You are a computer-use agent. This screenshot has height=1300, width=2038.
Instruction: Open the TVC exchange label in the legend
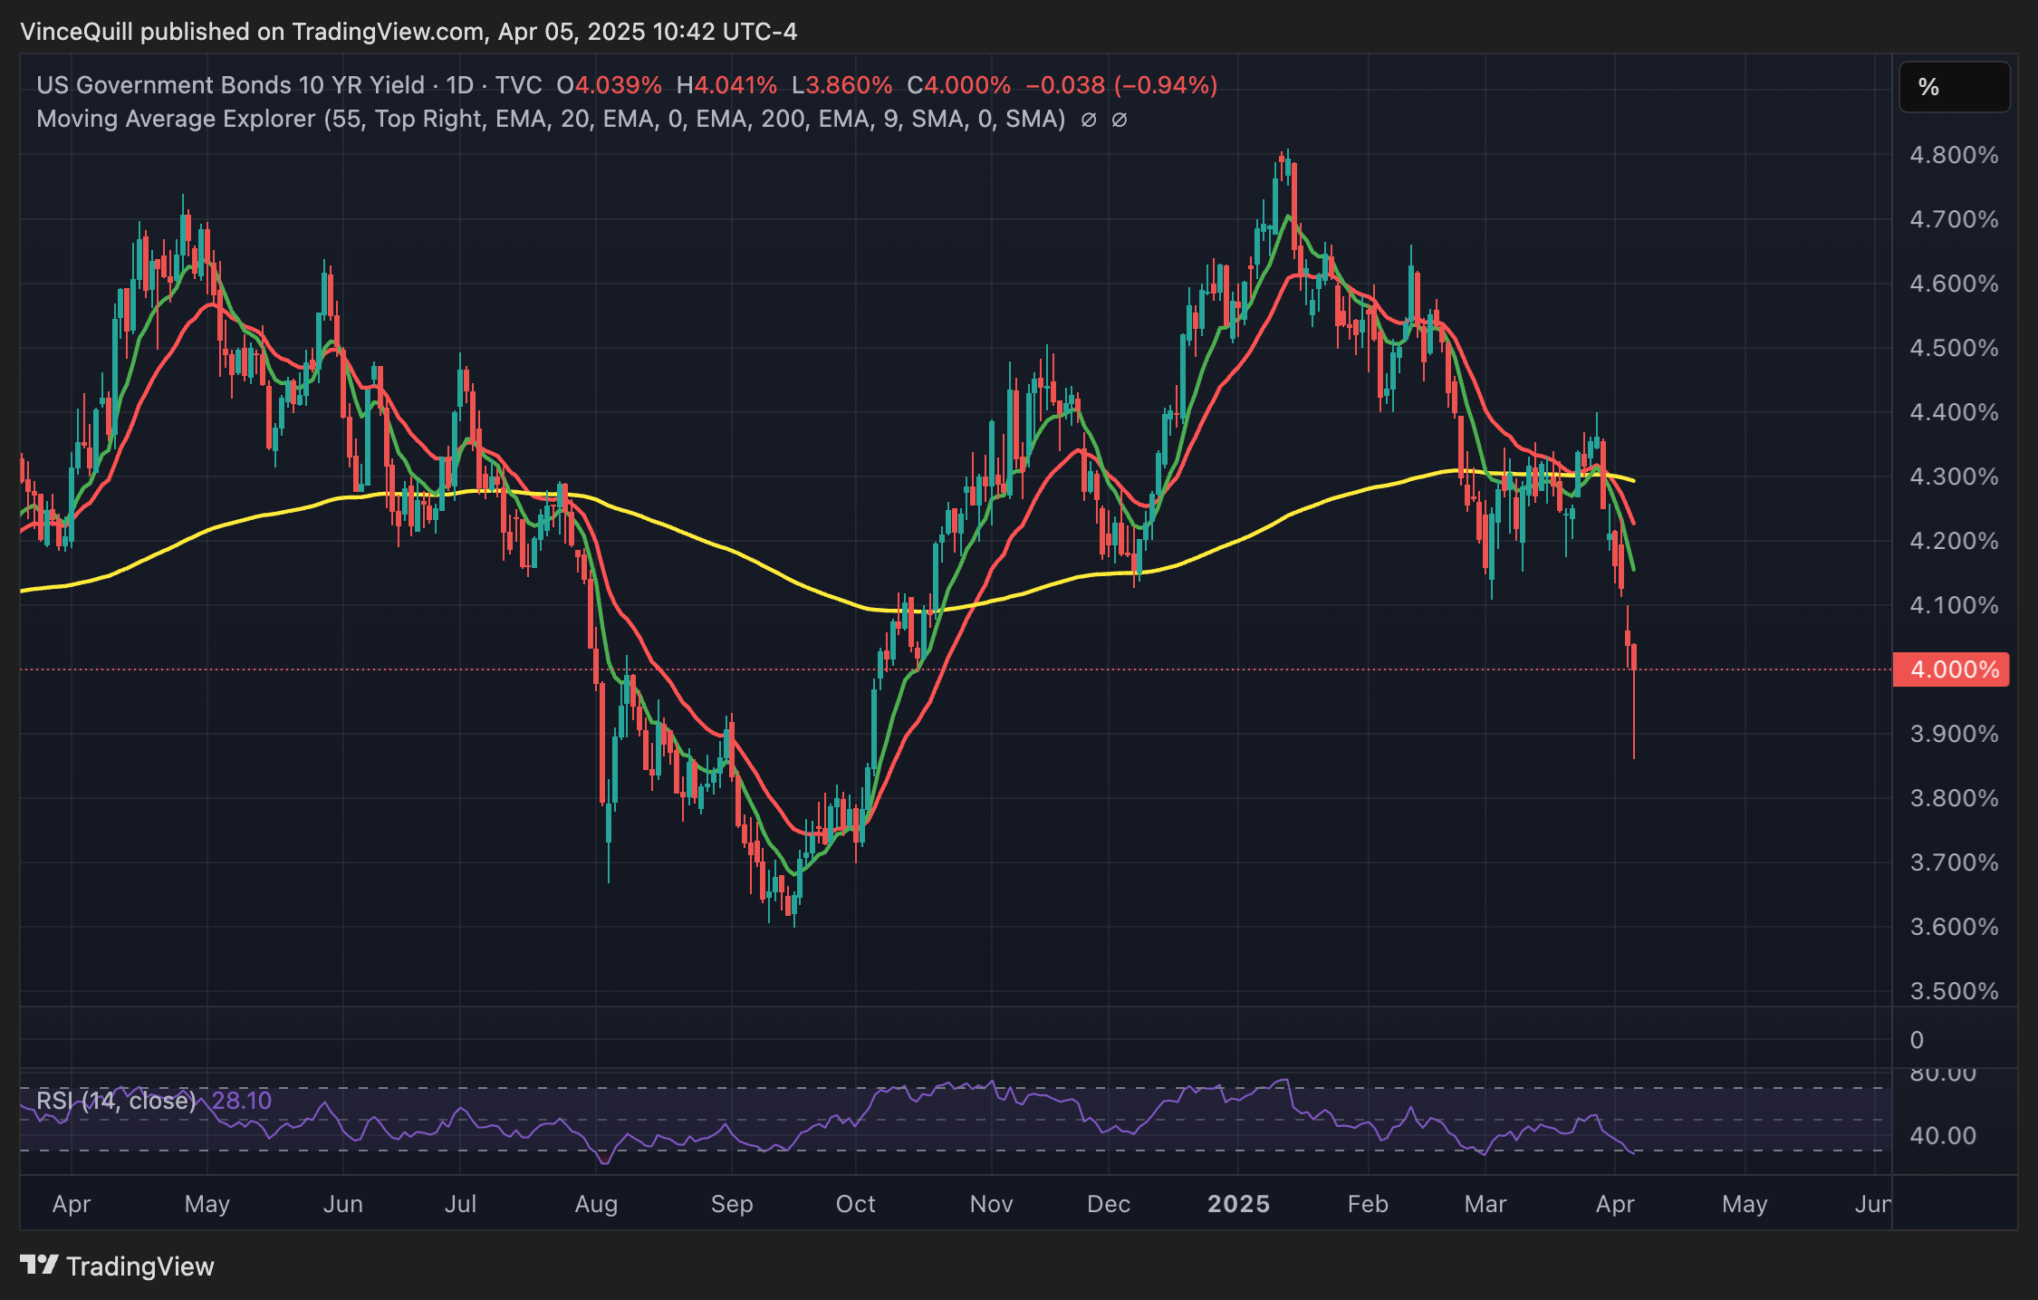[521, 84]
